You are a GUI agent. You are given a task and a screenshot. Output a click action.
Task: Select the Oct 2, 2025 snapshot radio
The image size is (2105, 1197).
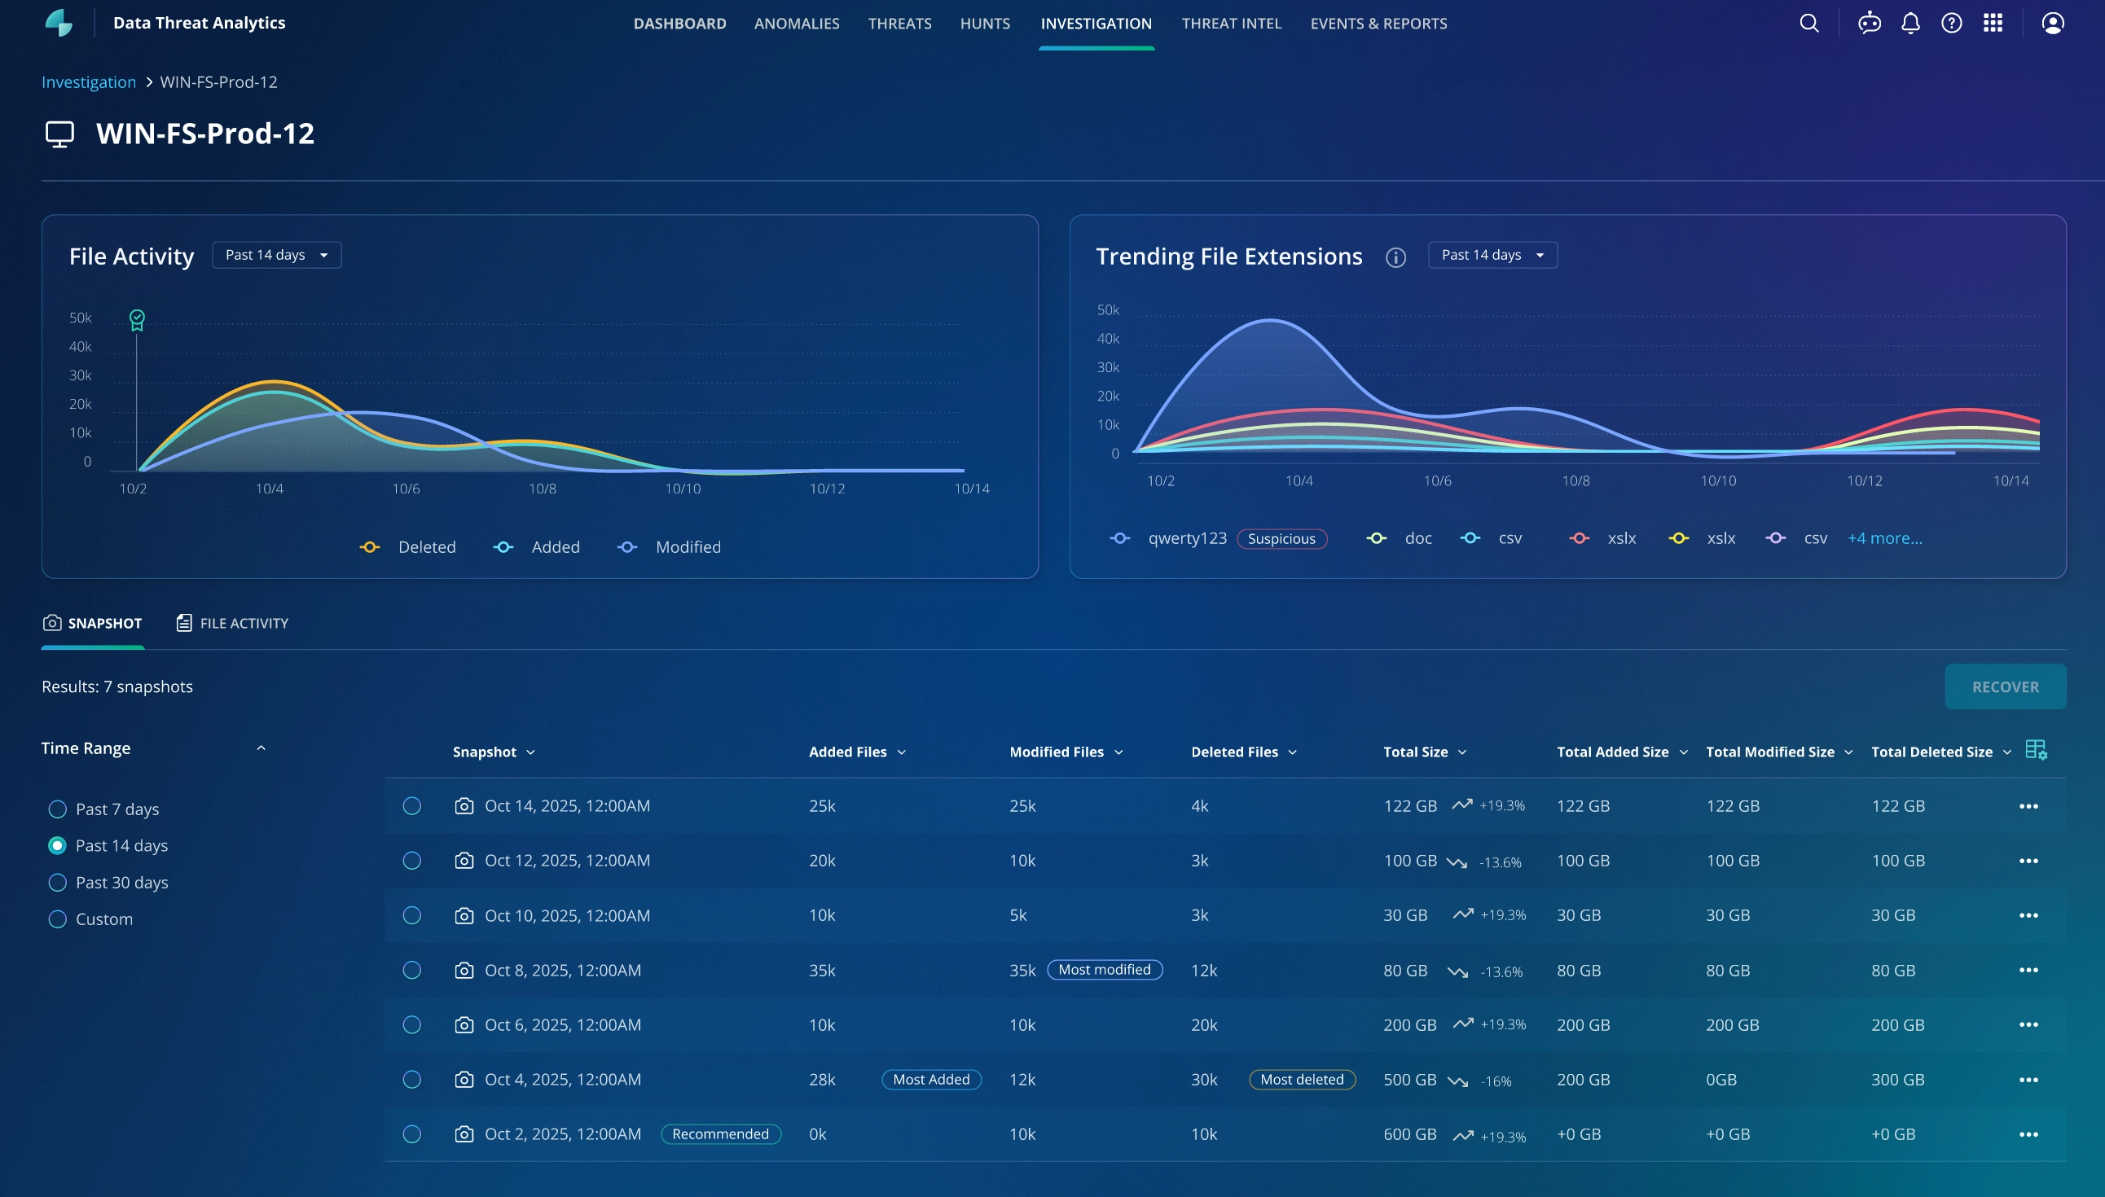[412, 1134]
